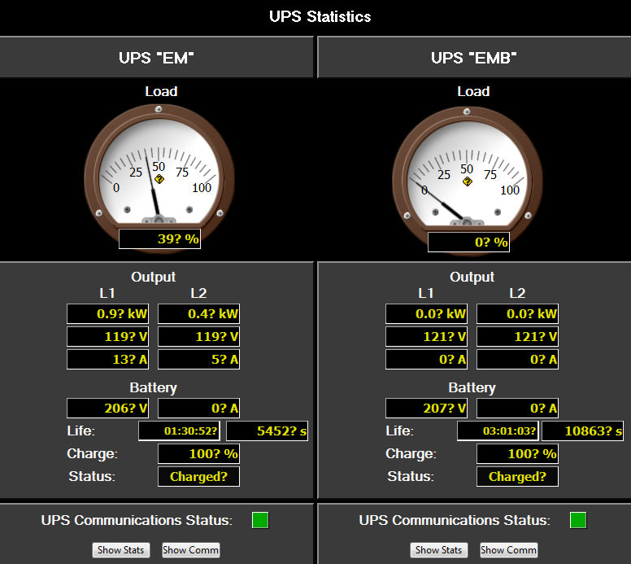631x564 pixels.
Task: Click the UPS Statistics title
Action: 320,16
